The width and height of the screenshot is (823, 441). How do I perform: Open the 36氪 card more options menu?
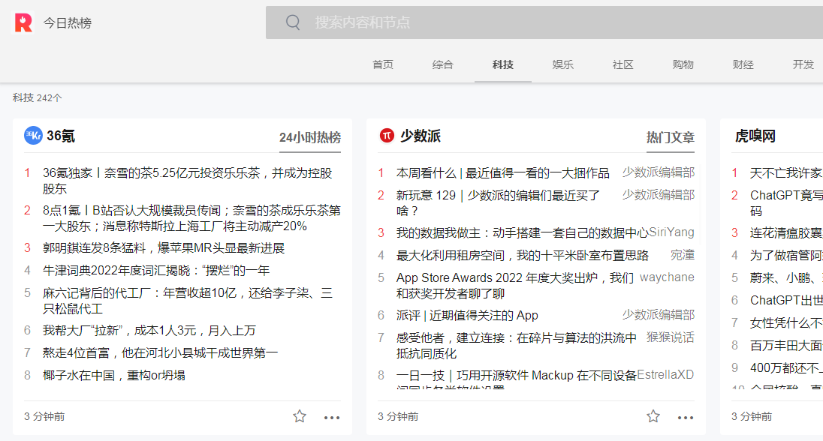coord(332,417)
